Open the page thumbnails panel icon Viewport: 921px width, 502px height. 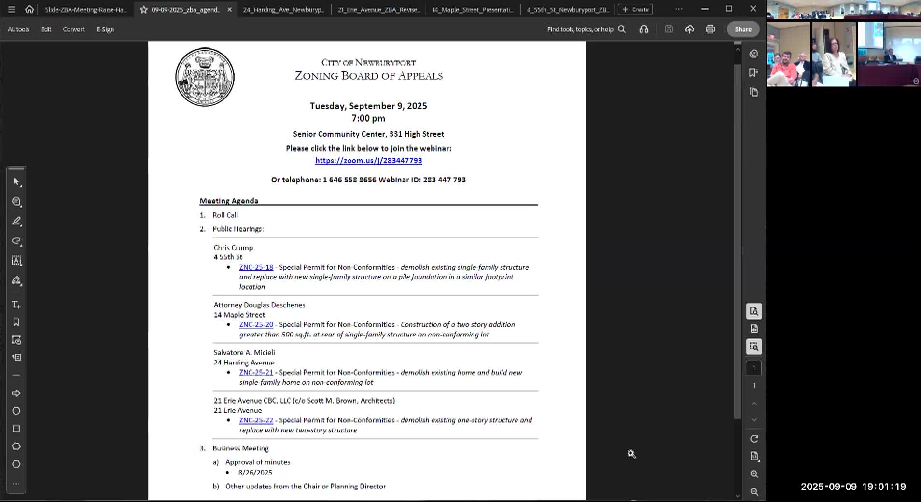[754, 92]
